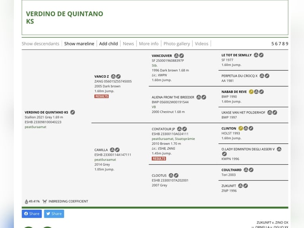Image resolution: width=304 pixels, height=228 pixels.
Task: Edit PERPETUA DU CROCQ X pencil icon
Action: click(267, 76)
